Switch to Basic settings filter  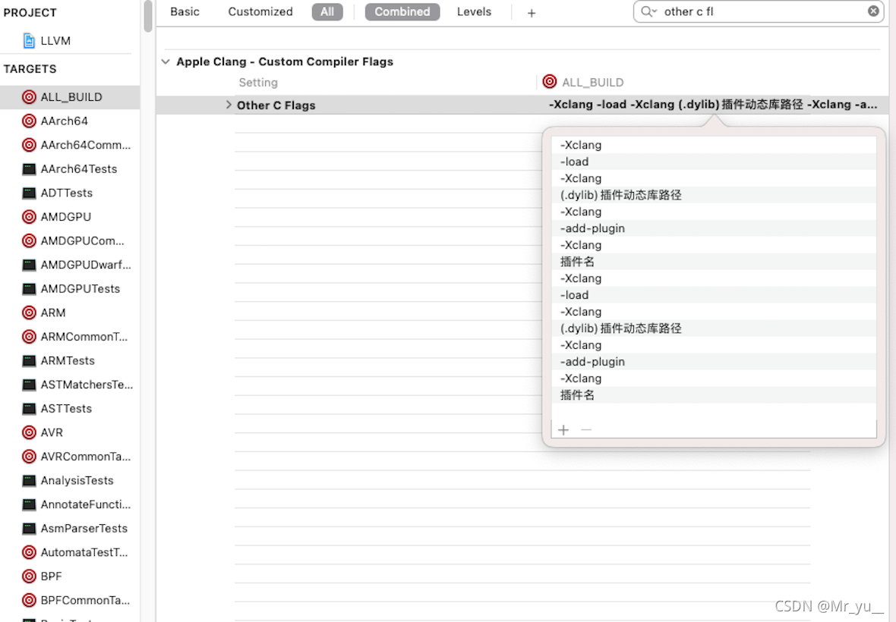point(185,11)
